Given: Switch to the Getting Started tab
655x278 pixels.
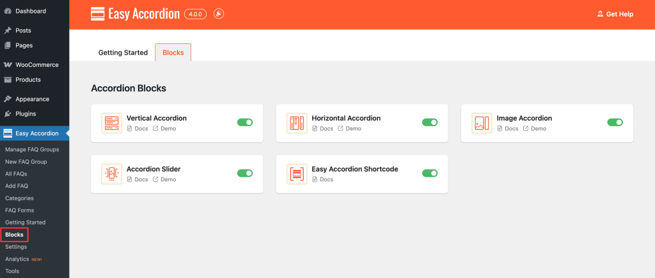Looking at the screenshot, I should [123, 53].
